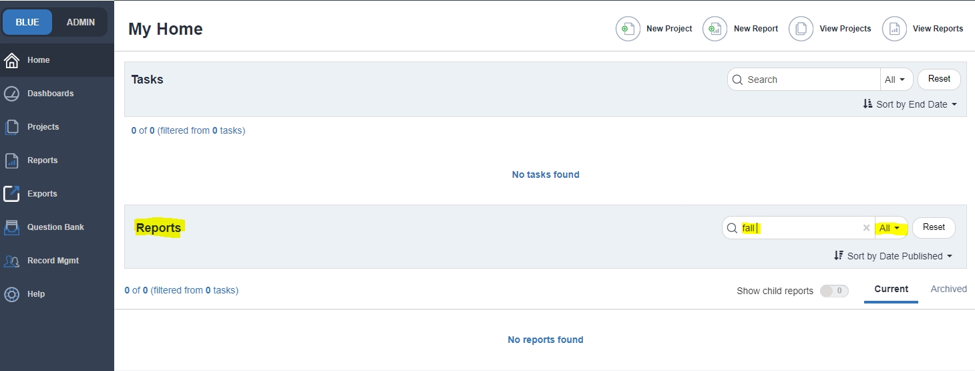975x371 pixels.
Task: Open Dashboards via its gauge icon
Action: 11,94
